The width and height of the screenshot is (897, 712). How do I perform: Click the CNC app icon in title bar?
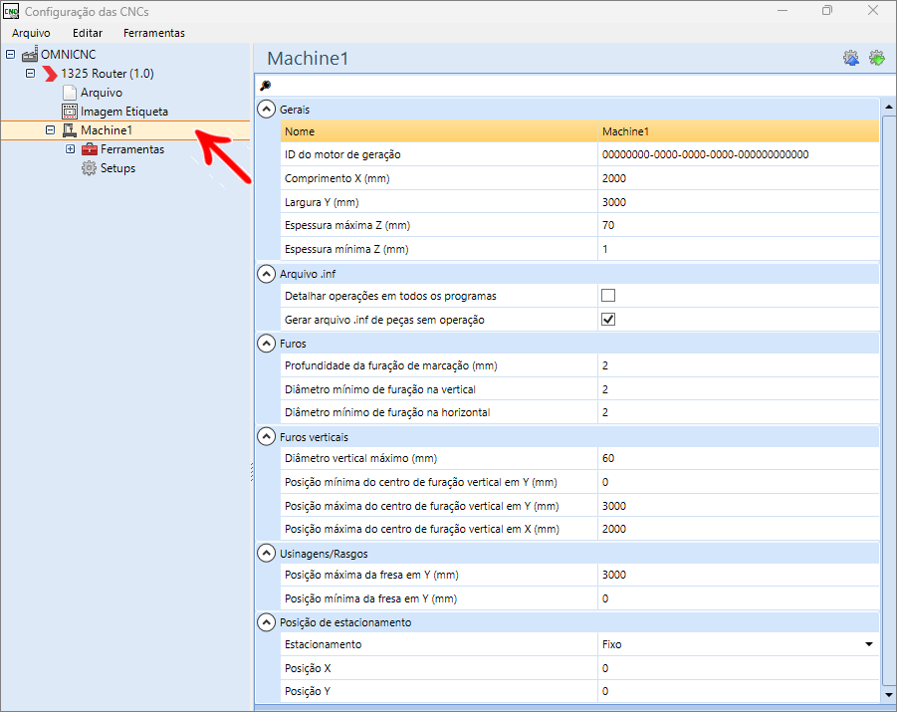click(11, 11)
